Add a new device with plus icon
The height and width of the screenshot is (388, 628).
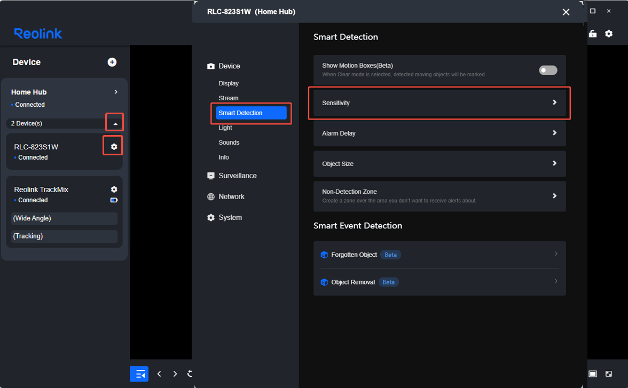point(112,62)
